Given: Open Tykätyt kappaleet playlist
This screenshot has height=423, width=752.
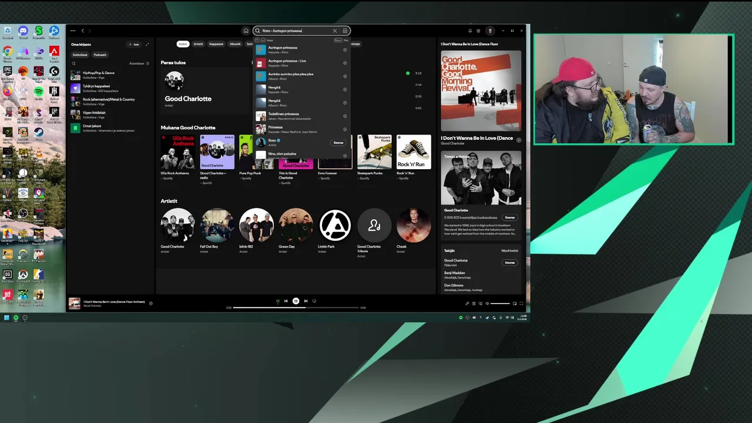Looking at the screenshot, I should (x=110, y=88).
